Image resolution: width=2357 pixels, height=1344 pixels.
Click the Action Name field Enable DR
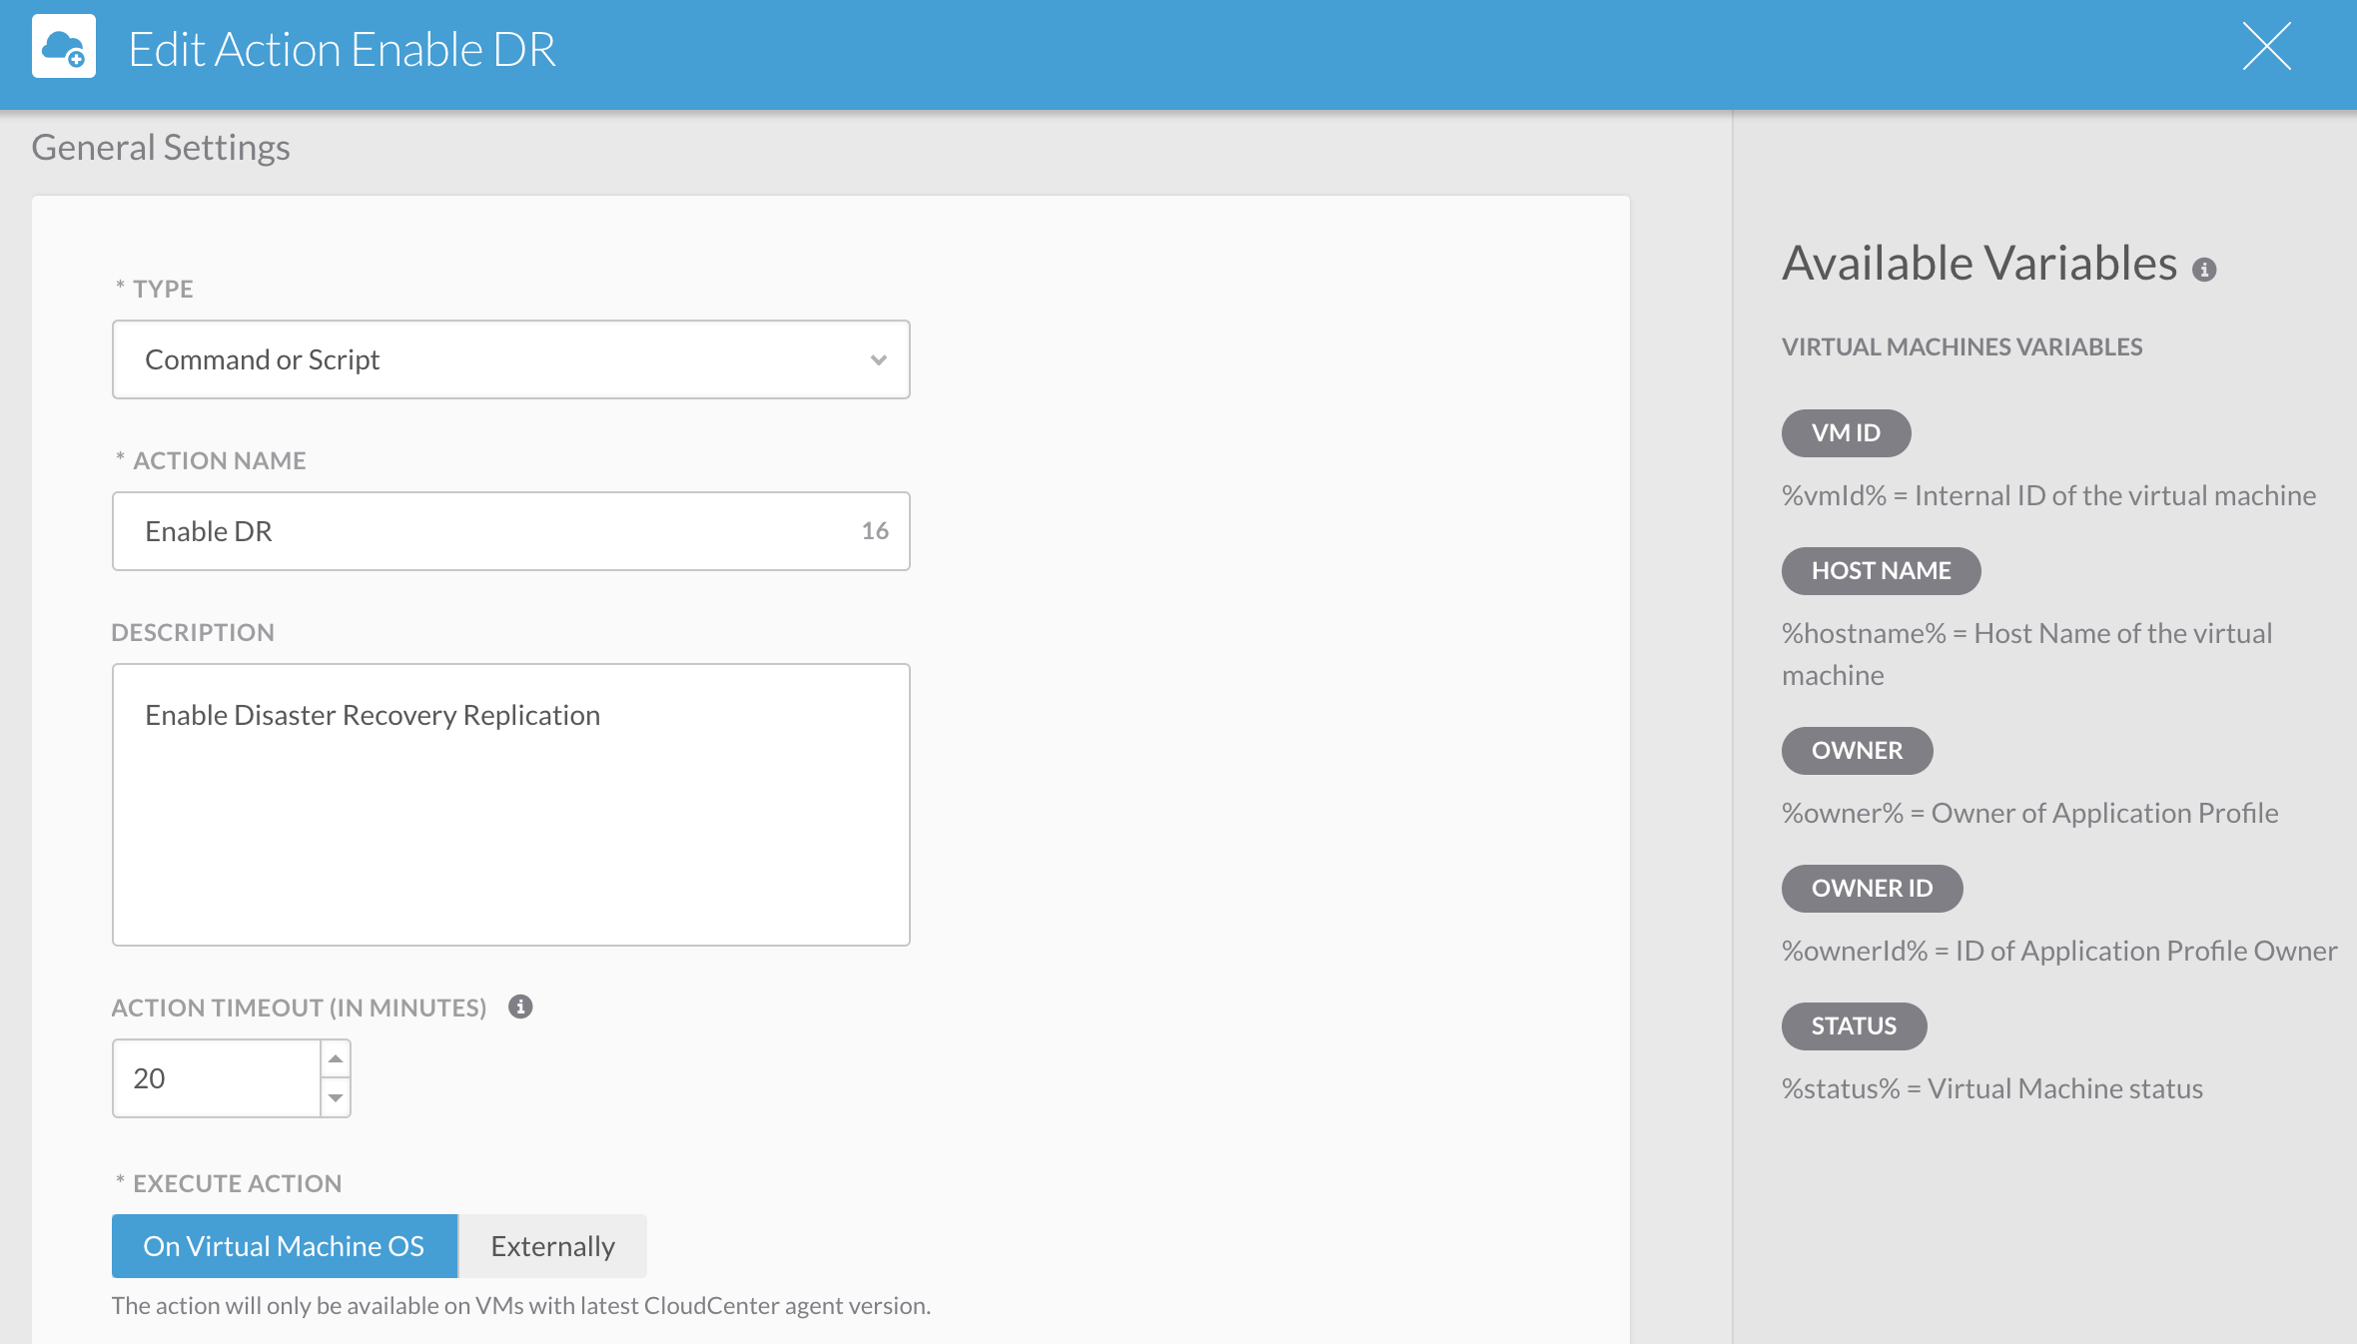(x=510, y=531)
